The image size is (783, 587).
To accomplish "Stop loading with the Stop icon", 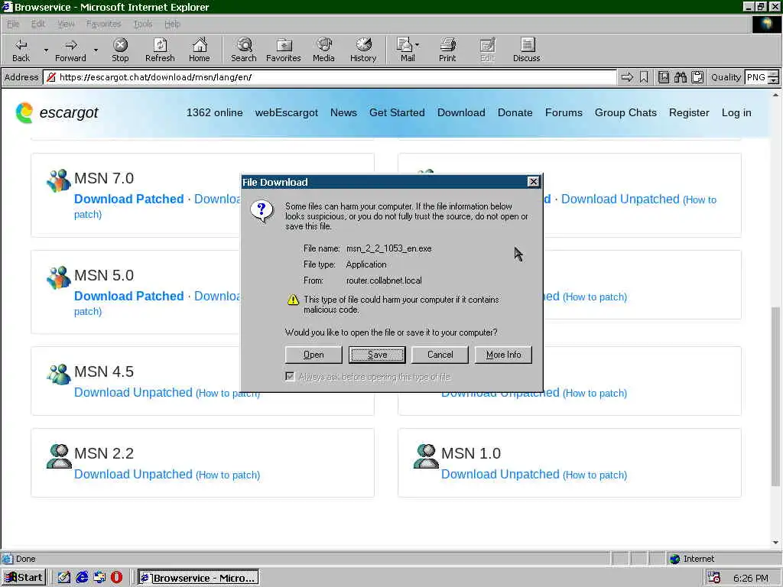I will click(120, 50).
